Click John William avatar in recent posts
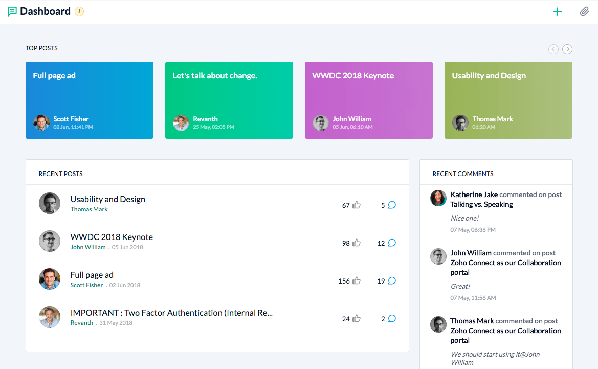Image resolution: width=598 pixels, height=369 pixels. [50, 241]
